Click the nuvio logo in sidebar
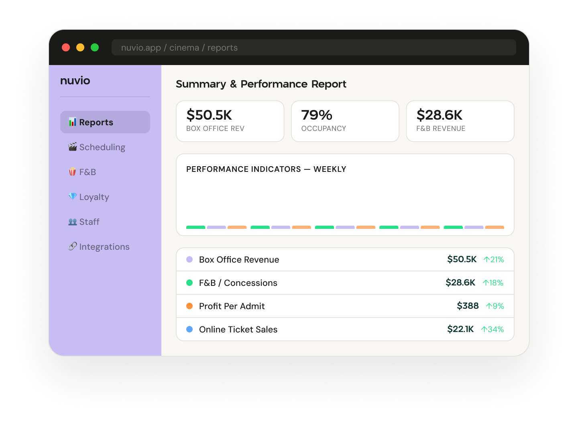Image resolution: width=578 pixels, height=424 pixels. 75,81
